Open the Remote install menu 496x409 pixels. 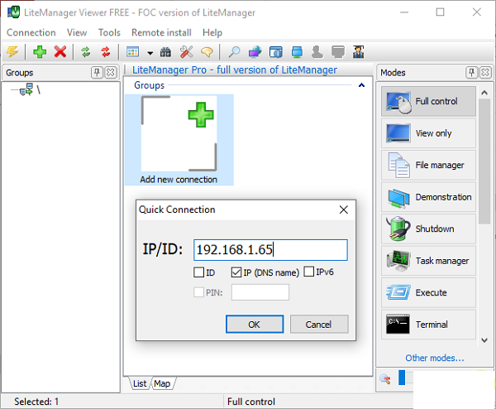pos(161,32)
